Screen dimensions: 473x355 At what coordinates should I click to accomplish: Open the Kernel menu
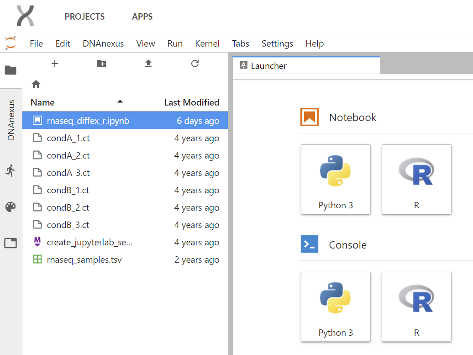click(207, 43)
